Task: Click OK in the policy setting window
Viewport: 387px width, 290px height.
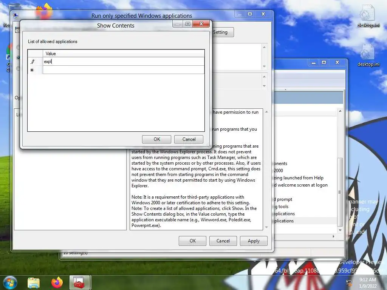Action: pyautogui.click(x=192, y=241)
